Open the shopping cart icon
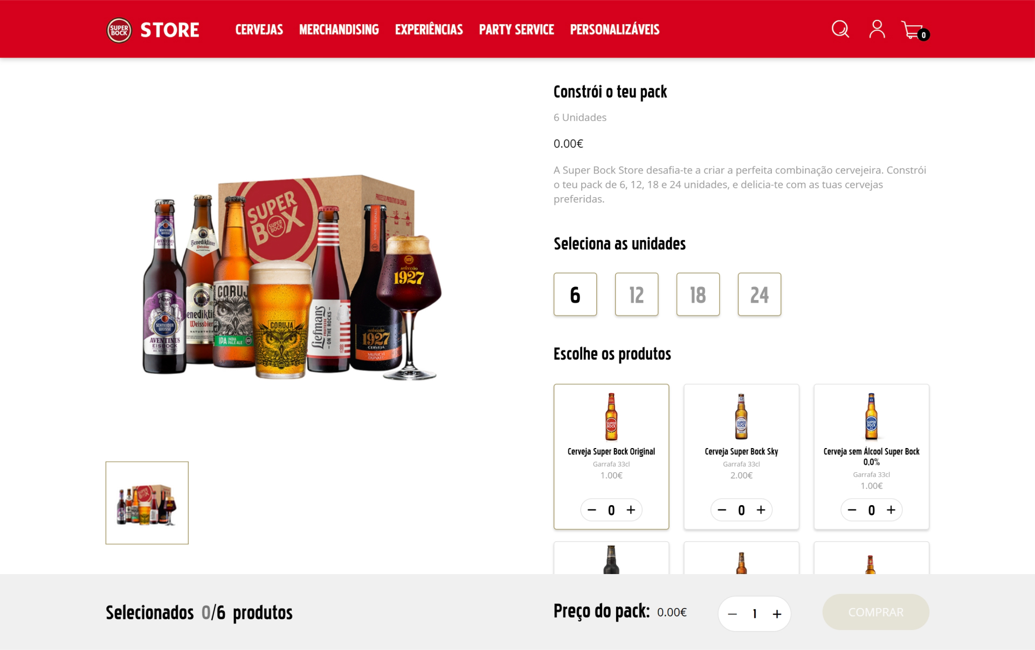The image size is (1035, 650). tap(914, 31)
